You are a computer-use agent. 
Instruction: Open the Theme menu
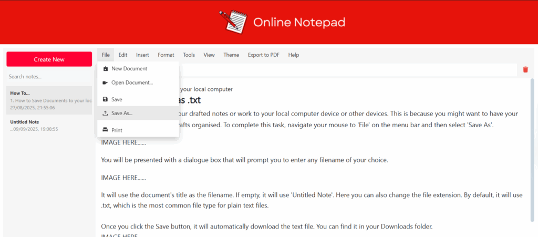coord(231,55)
